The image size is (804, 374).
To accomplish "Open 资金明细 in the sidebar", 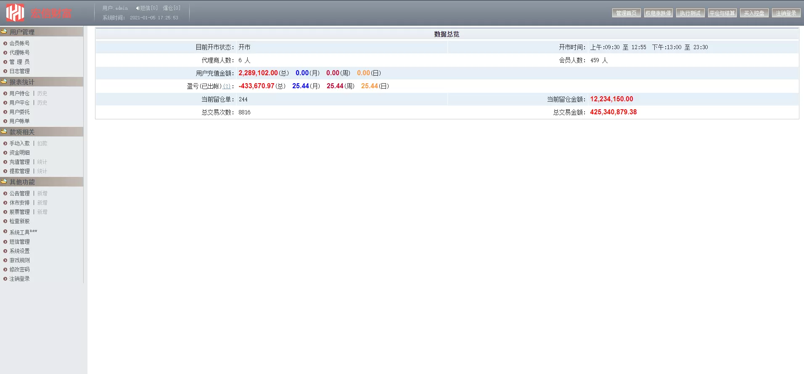I will pos(20,153).
